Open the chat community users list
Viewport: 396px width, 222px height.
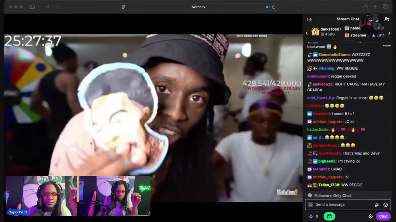pos(386,19)
